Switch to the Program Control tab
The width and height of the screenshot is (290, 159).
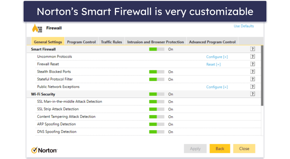click(x=81, y=42)
